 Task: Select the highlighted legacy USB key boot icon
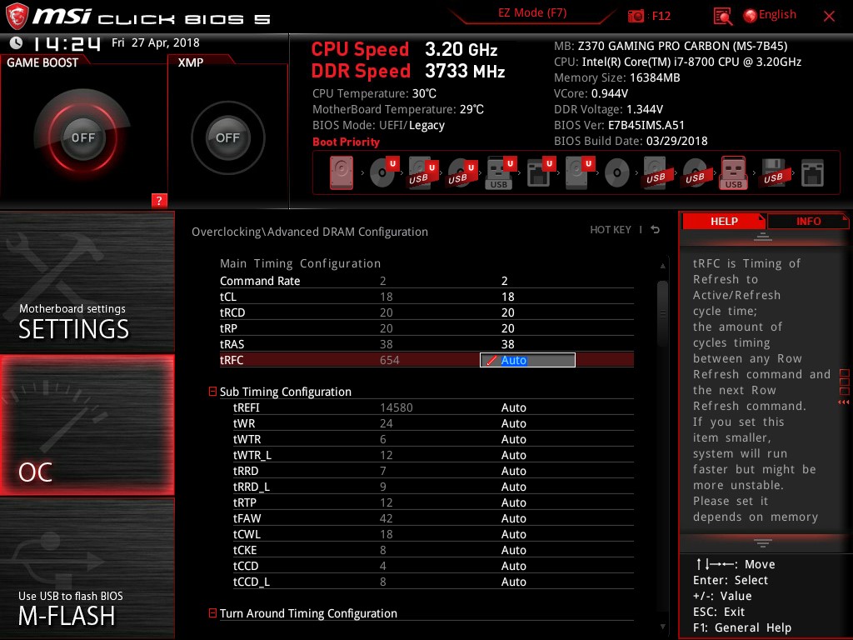tap(733, 173)
